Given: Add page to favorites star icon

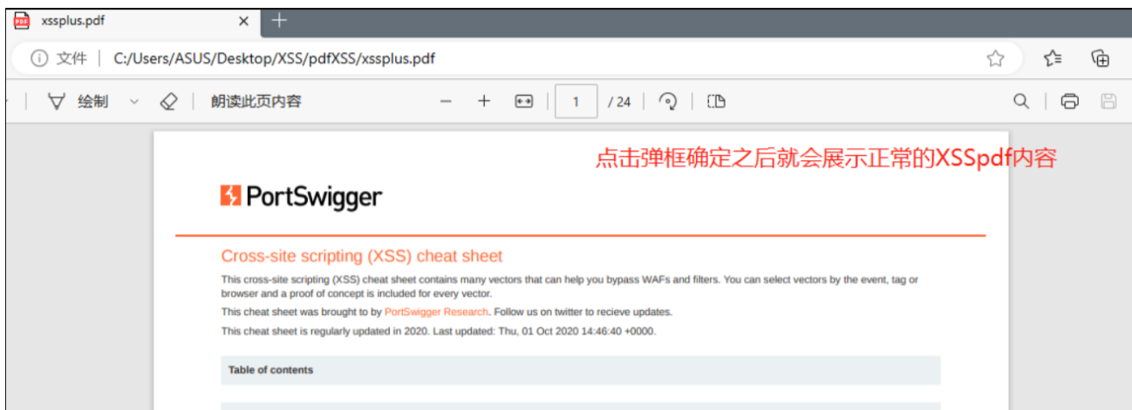Looking at the screenshot, I should (x=995, y=58).
